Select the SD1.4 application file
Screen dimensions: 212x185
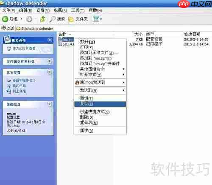(67, 44)
